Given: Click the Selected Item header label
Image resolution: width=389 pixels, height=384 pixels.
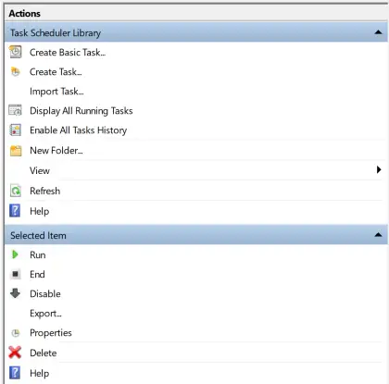Looking at the screenshot, I should tap(38, 235).
